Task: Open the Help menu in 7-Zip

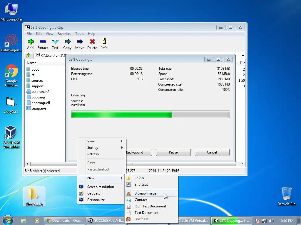Action: [92, 33]
